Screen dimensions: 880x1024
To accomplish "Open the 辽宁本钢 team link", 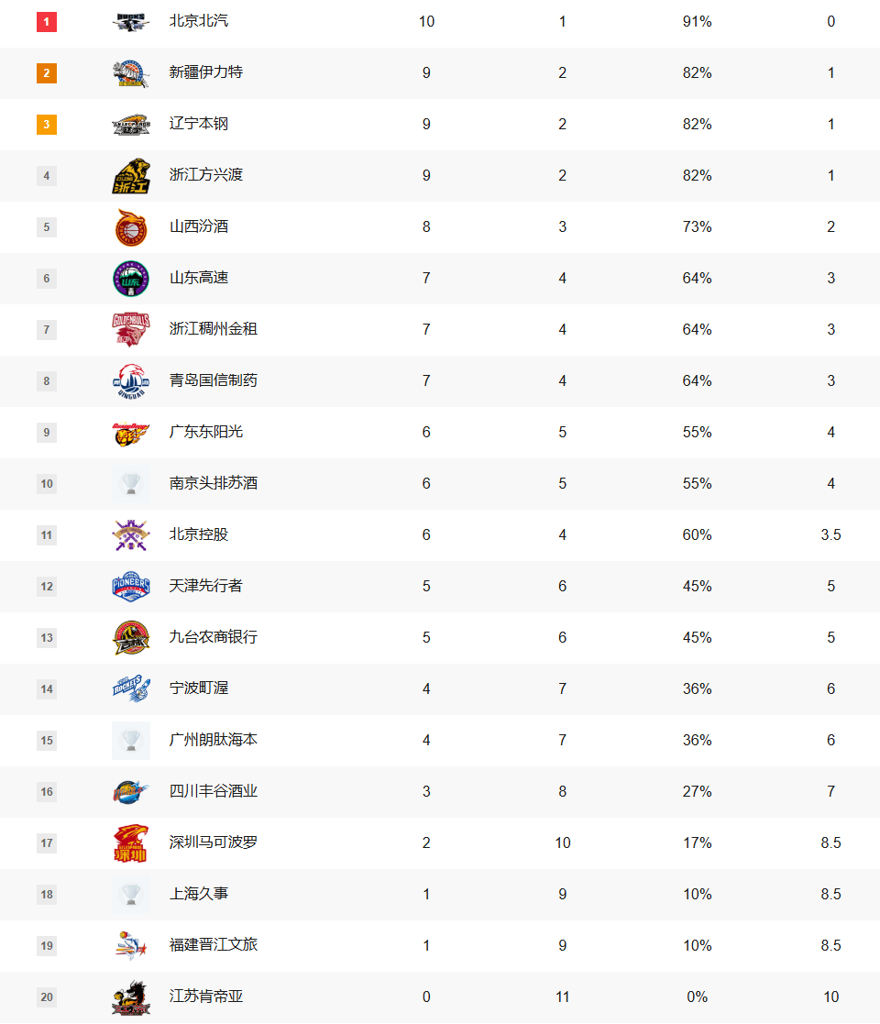I will tap(199, 124).
